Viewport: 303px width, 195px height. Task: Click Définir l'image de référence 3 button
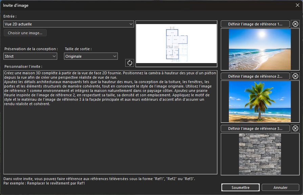[x=255, y=129]
